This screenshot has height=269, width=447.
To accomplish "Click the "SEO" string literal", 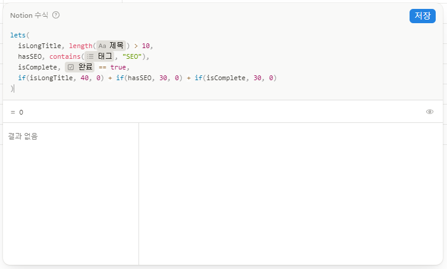I will click(x=132, y=56).
